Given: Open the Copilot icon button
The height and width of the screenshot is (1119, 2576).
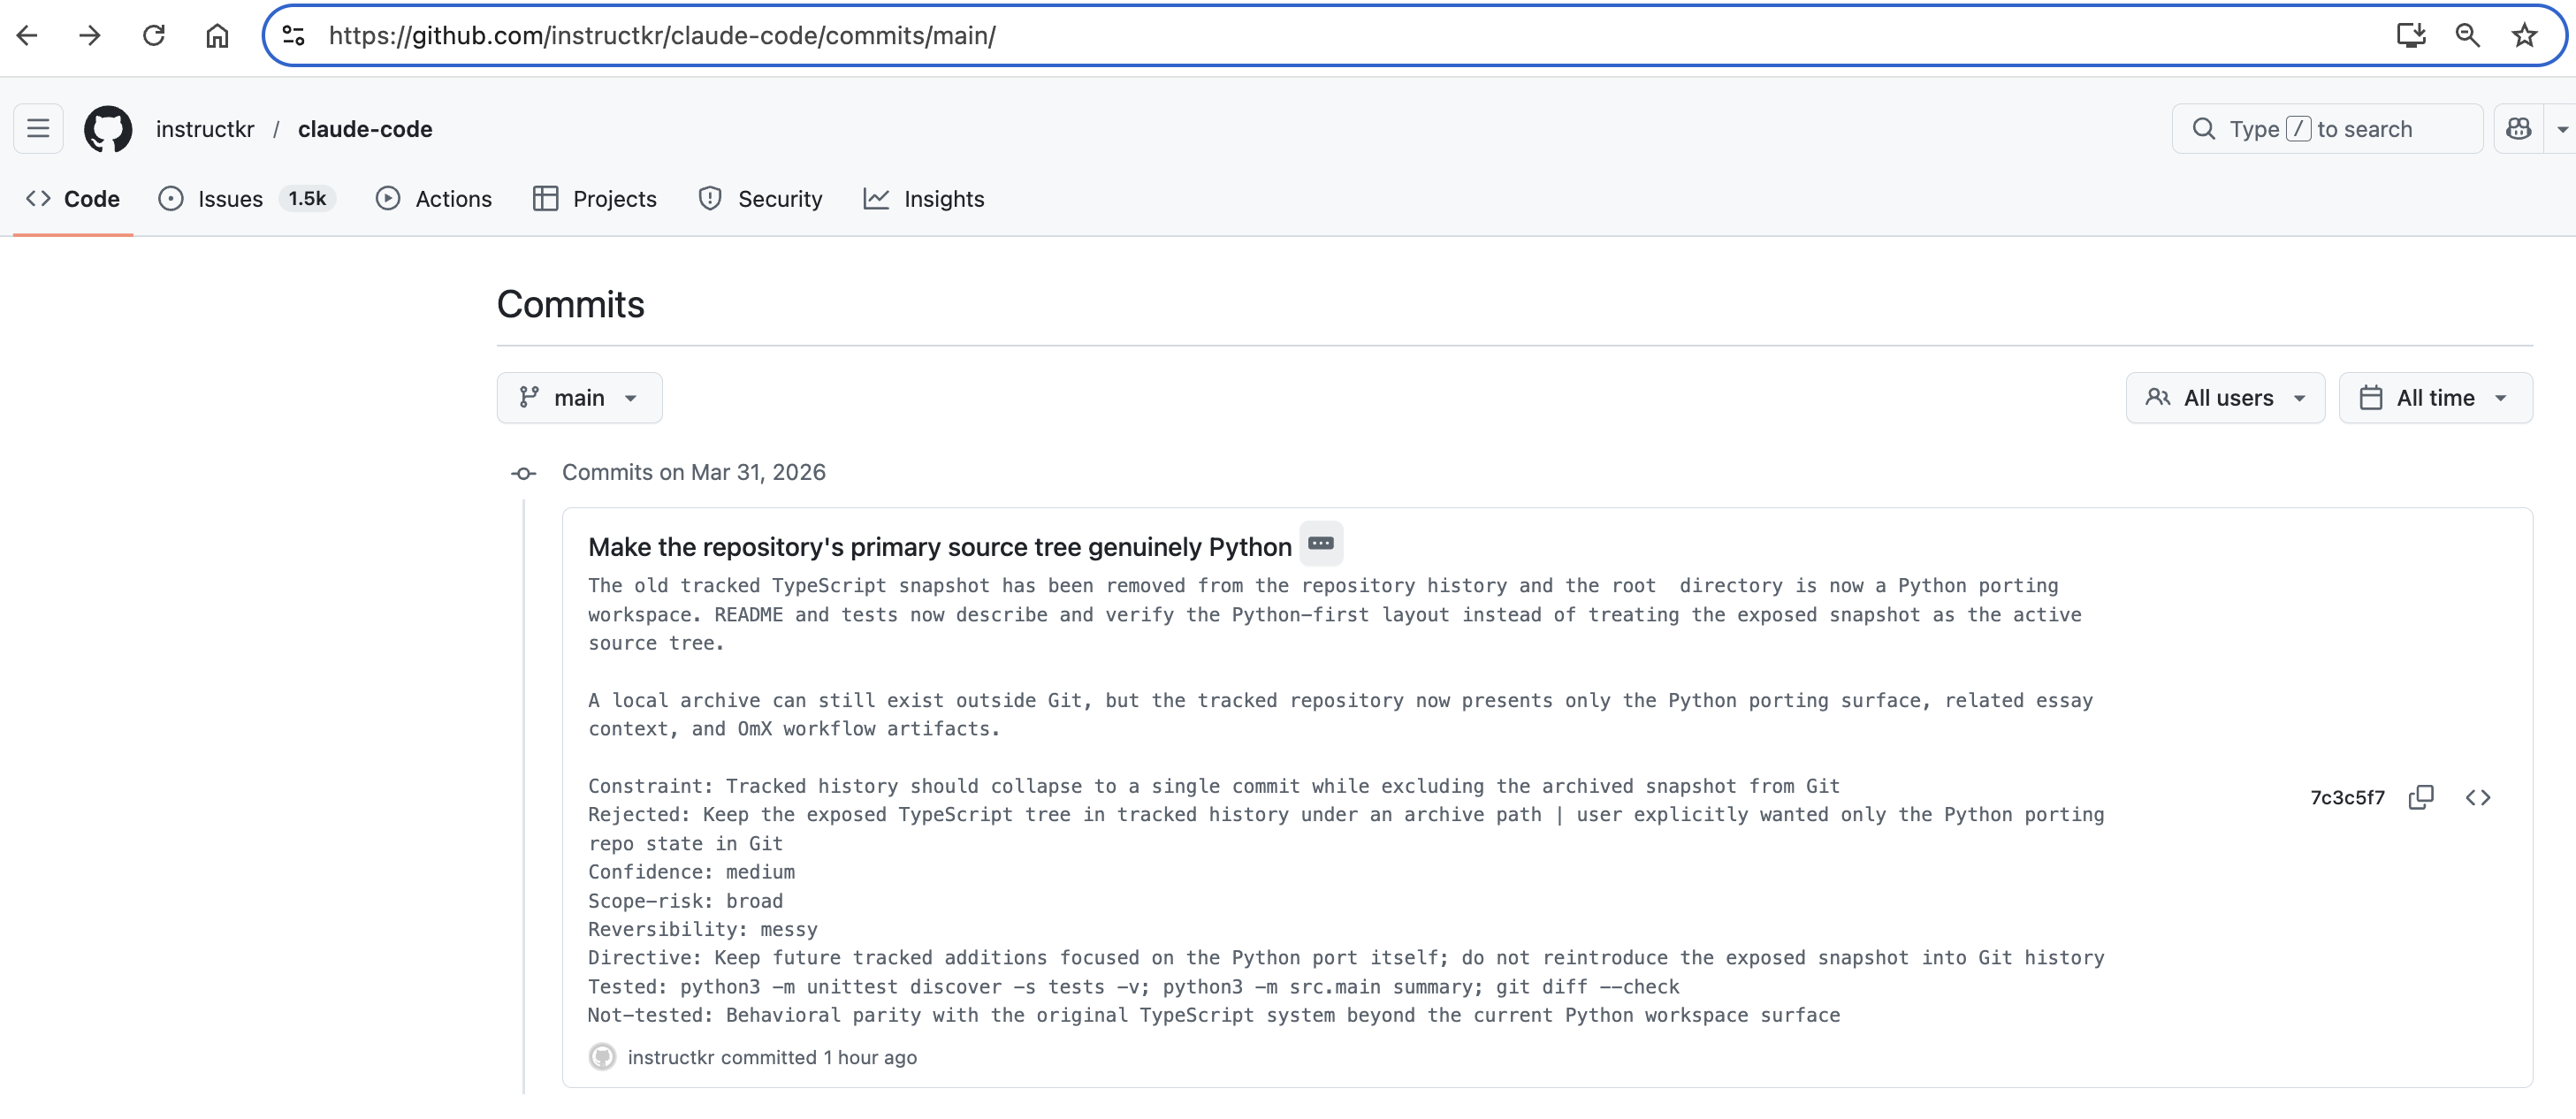Looking at the screenshot, I should point(2518,129).
